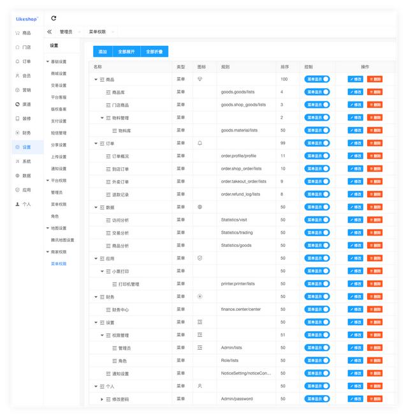Select 角色 in the 平台权限 submenu
This screenshot has width=408, height=418.
pyautogui.click(x=55, y=216)
